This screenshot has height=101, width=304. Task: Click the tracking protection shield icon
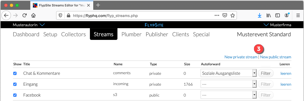pyautogui.click(x=60, y=16)
